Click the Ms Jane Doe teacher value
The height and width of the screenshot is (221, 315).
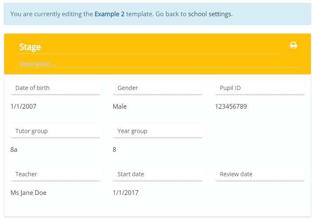(x=28, y=193)
